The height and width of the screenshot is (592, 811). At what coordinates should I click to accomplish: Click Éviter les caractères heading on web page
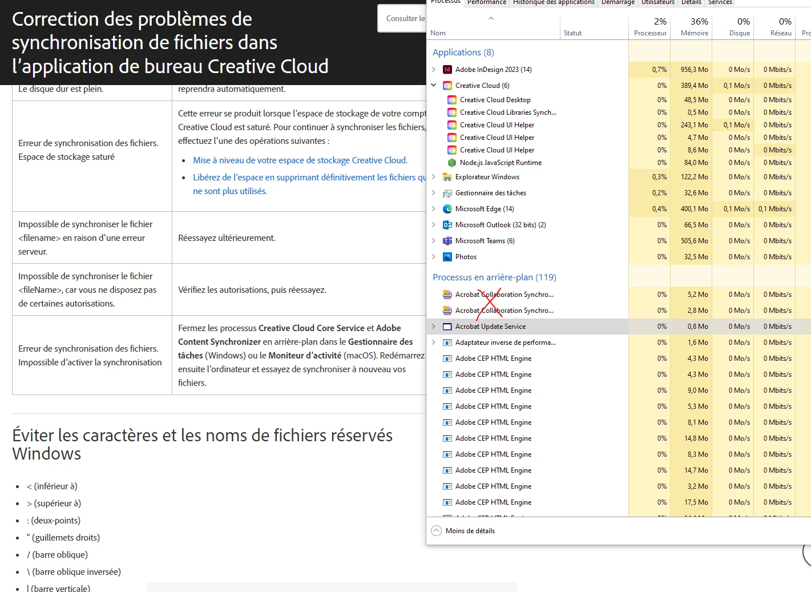point(203,444)
